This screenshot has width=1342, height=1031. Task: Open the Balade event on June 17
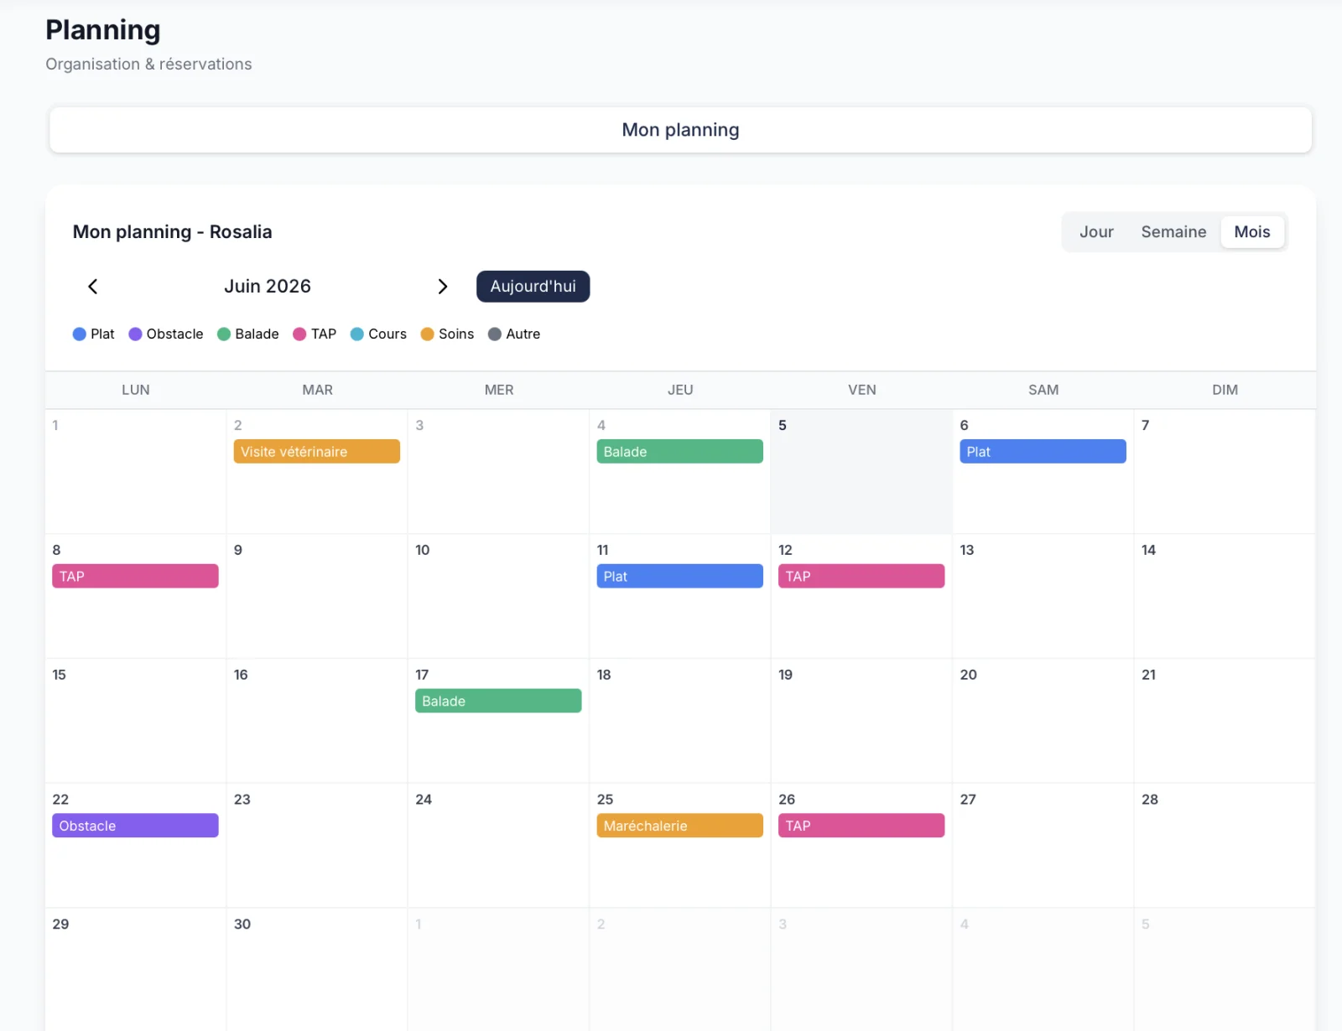click(x=498, y=701)
